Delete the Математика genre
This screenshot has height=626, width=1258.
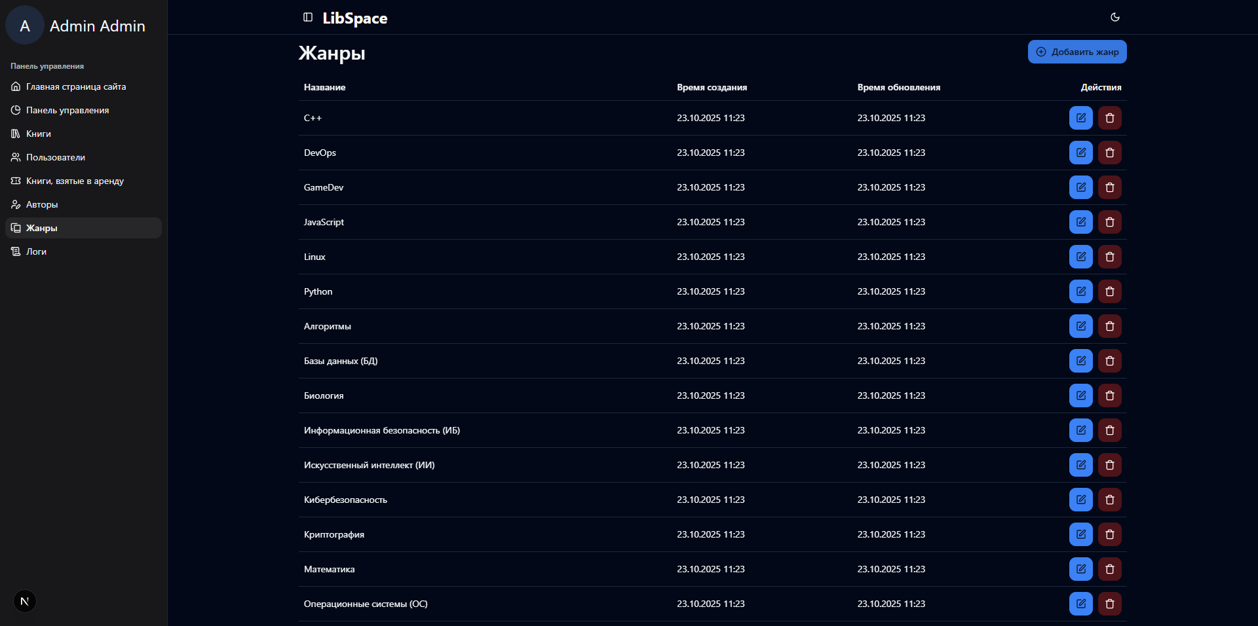pos(1109,569)
